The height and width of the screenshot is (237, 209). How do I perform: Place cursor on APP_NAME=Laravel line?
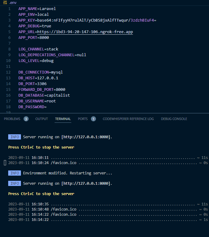(37, 9)
